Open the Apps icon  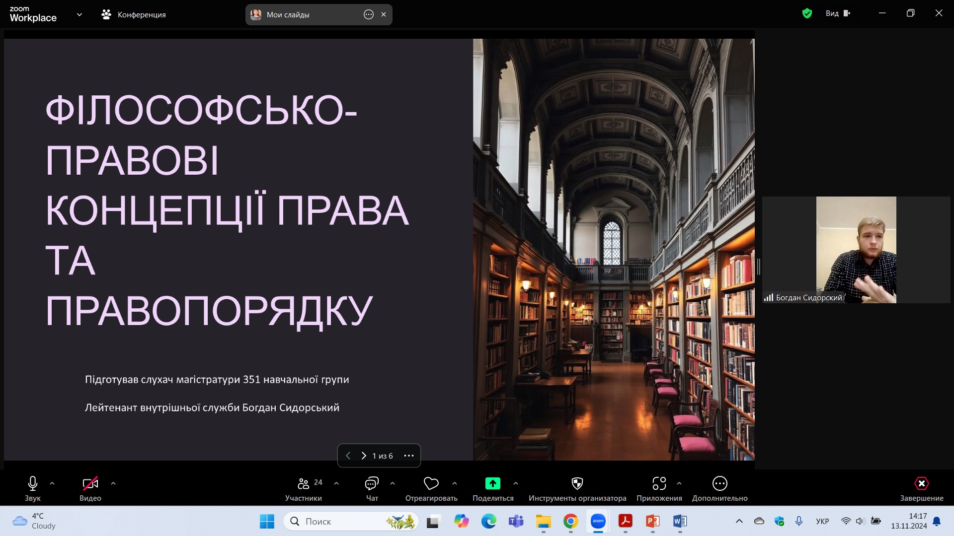[x=659, y=483]
